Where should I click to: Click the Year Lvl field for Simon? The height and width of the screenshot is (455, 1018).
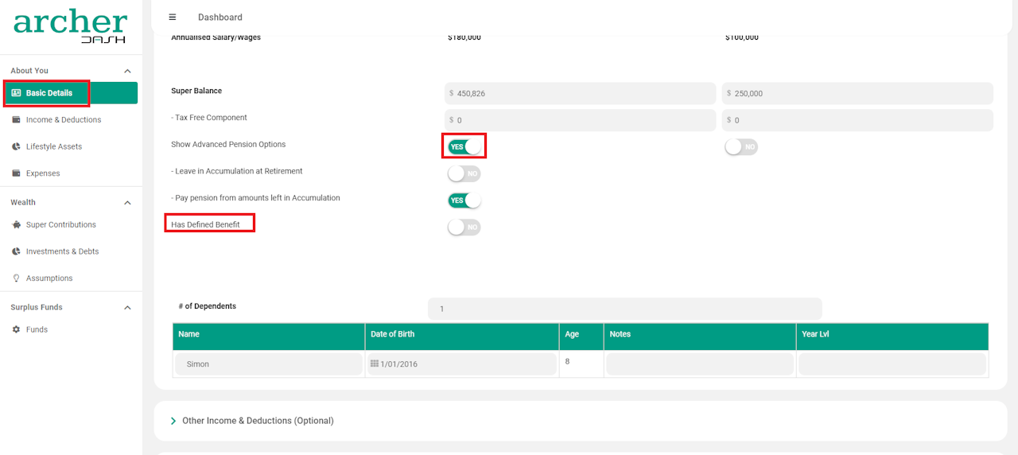click(x=892, y=364)
